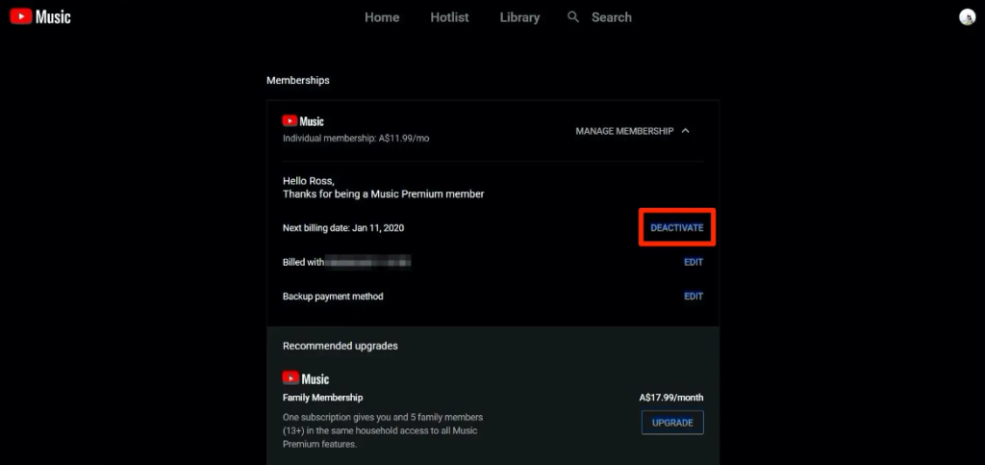Click the YouTube Music membership card logo
The image size is (985, 465).
click(303, 121)
